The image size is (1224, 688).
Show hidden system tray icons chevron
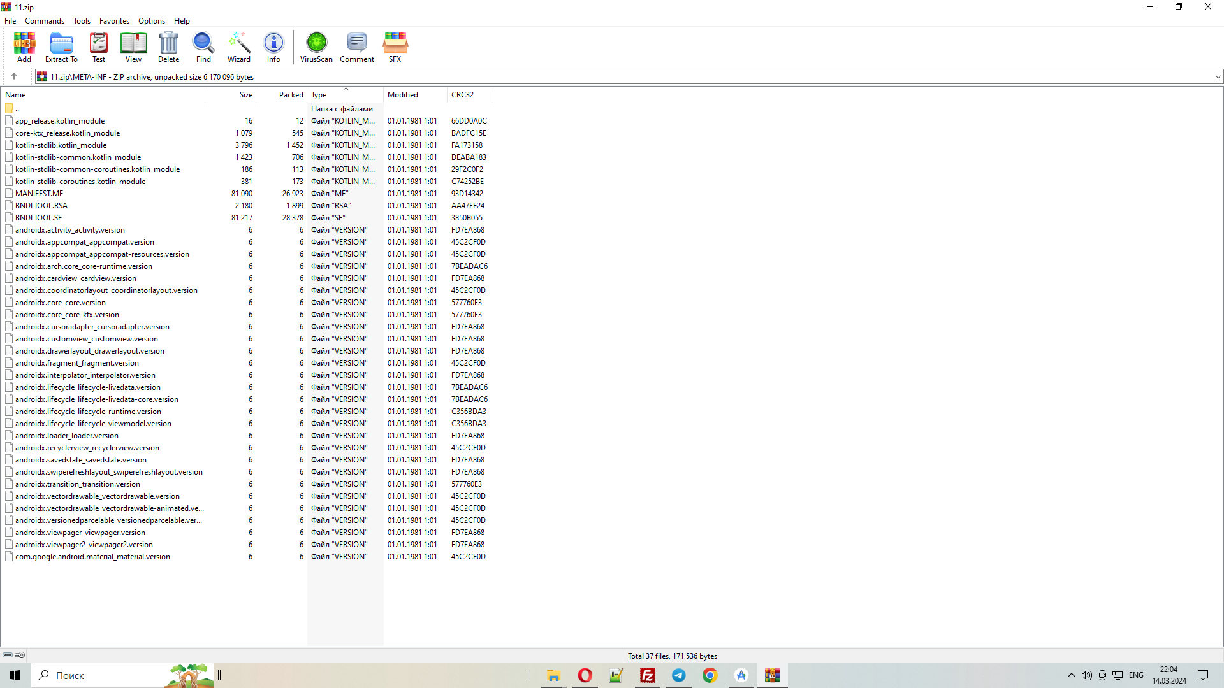coord(1071,675)
